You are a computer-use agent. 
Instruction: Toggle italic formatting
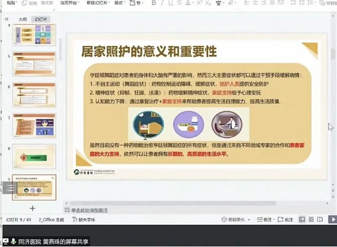click(x=162, y=3)
